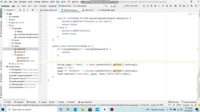The image size is (200, 112).
Task: Click the read-only lock icon in status bar
Action: tap(192, 105)
